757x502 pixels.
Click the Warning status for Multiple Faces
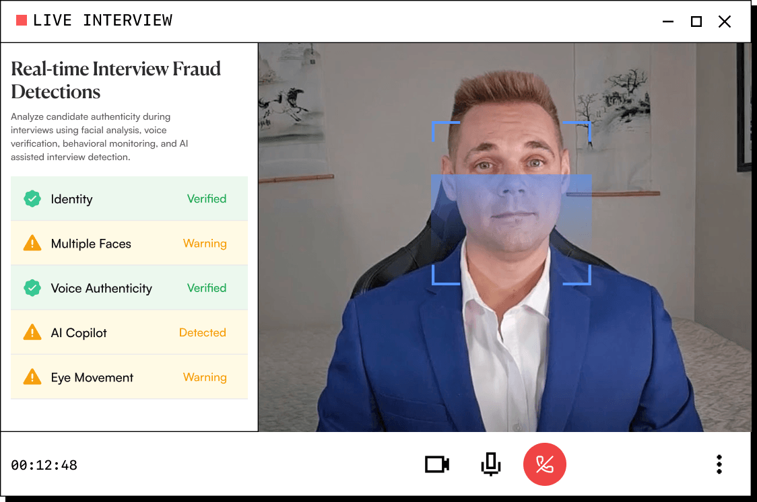[x=205, y=244]
